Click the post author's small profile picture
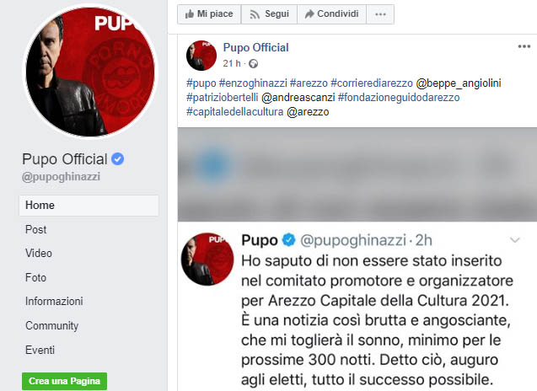This screenshot has height=391, width=537. coord(201,56)
